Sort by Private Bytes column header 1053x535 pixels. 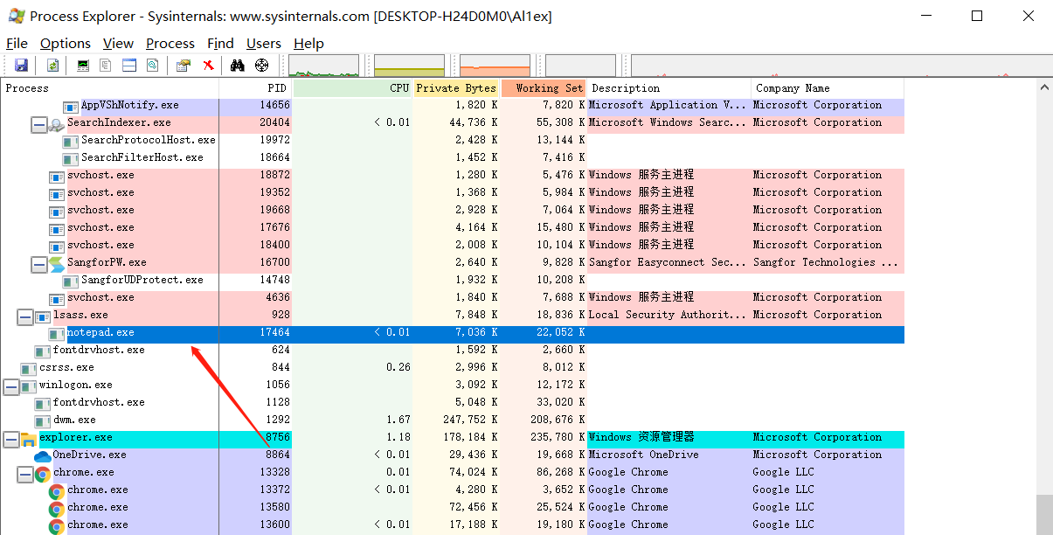click(x=456, y=88)
